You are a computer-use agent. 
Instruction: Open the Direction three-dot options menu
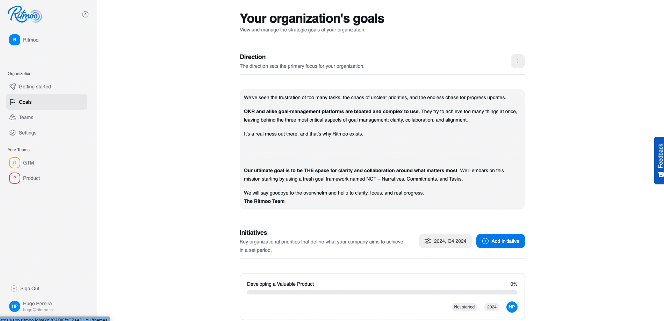point(518,61)
